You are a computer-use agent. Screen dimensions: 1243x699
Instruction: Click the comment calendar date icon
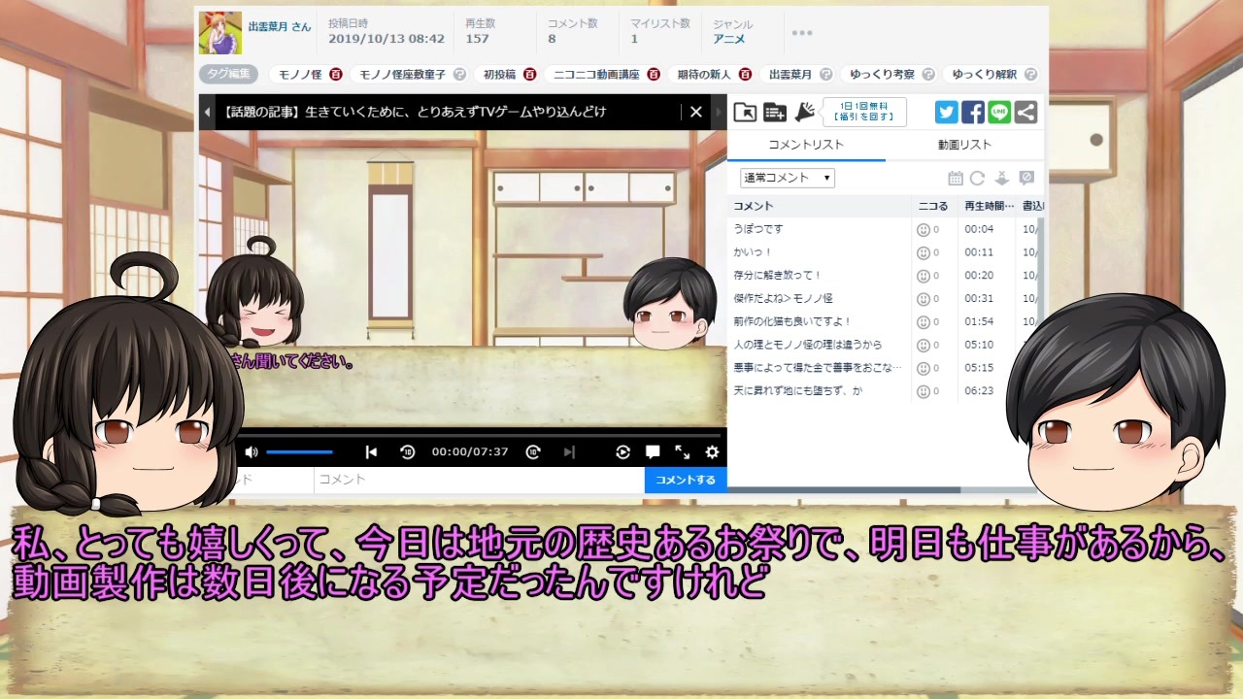(955, 178)
